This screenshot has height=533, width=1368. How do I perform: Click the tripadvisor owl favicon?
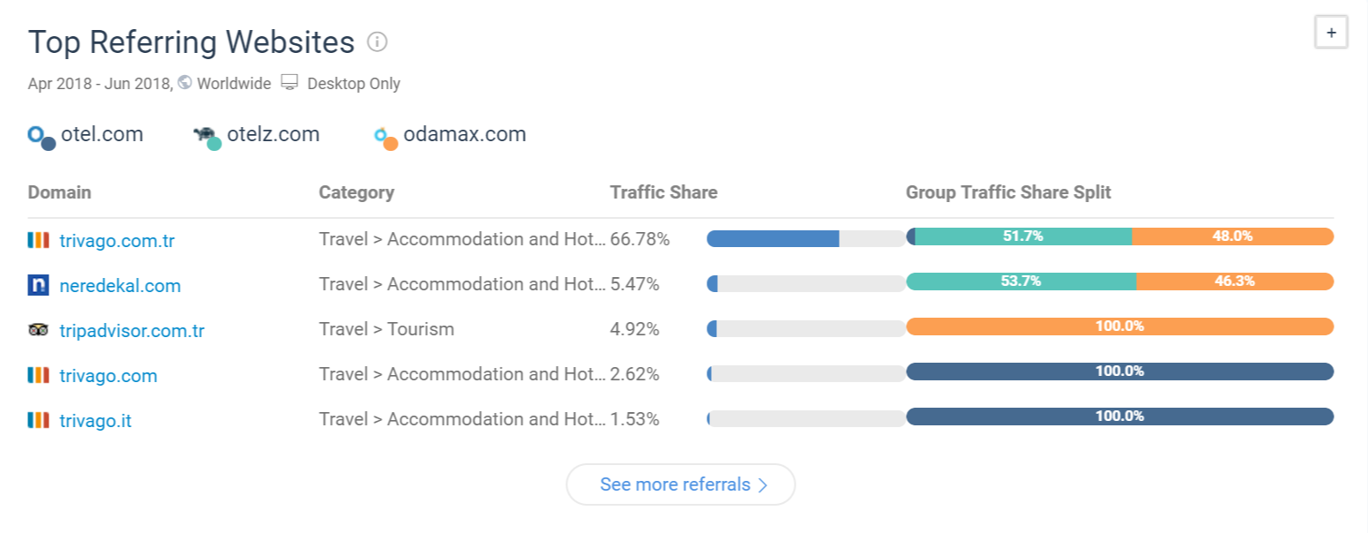[x=38, y=330]
